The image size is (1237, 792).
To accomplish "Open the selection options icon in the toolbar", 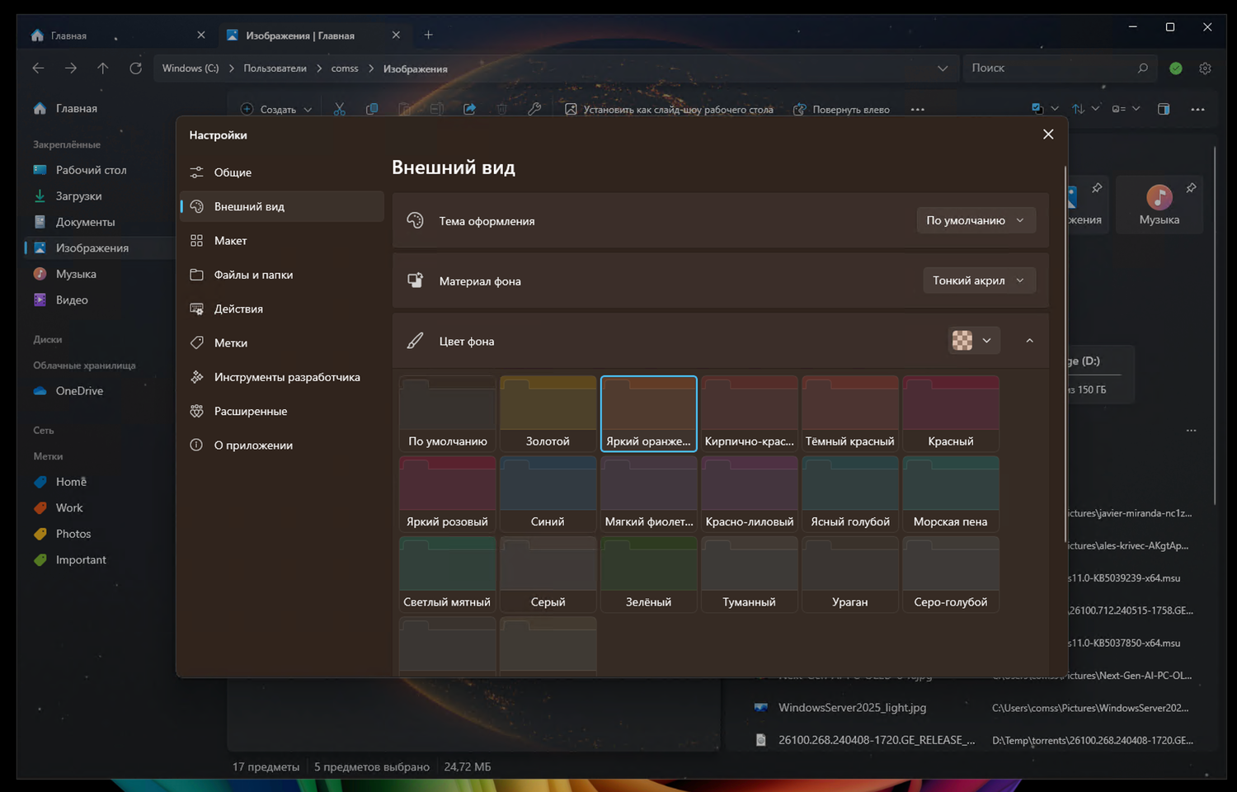I will (x=1044, y=109).
